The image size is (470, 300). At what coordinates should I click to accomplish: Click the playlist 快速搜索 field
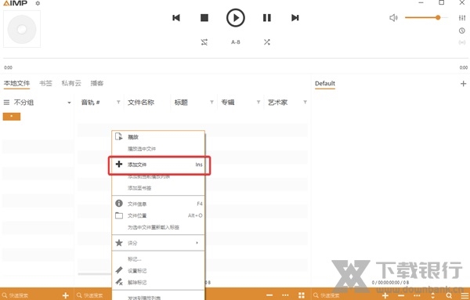(345, 295)
